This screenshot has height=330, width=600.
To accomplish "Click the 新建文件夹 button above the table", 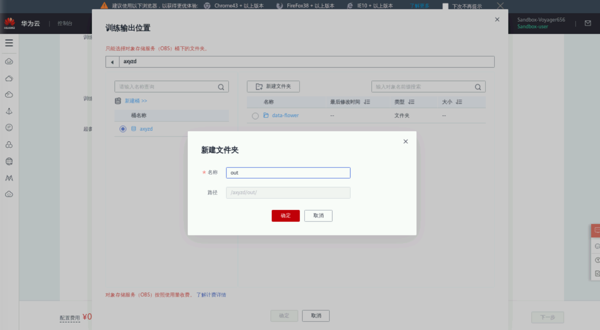I will coord(273,86).
